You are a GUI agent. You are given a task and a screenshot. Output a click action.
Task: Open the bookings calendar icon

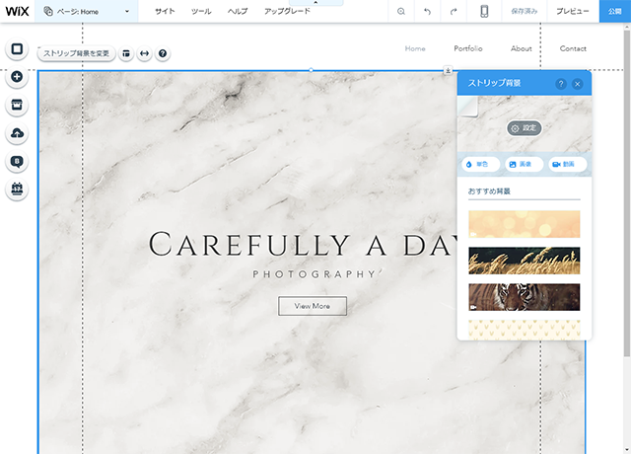coord(17,189)
